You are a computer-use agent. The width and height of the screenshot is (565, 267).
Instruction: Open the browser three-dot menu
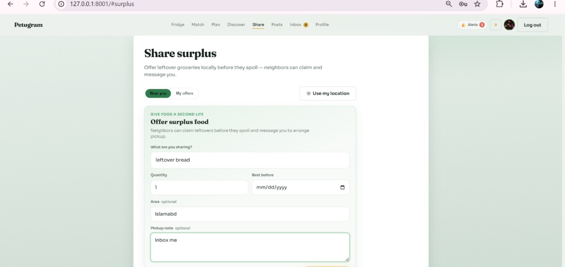555,4
